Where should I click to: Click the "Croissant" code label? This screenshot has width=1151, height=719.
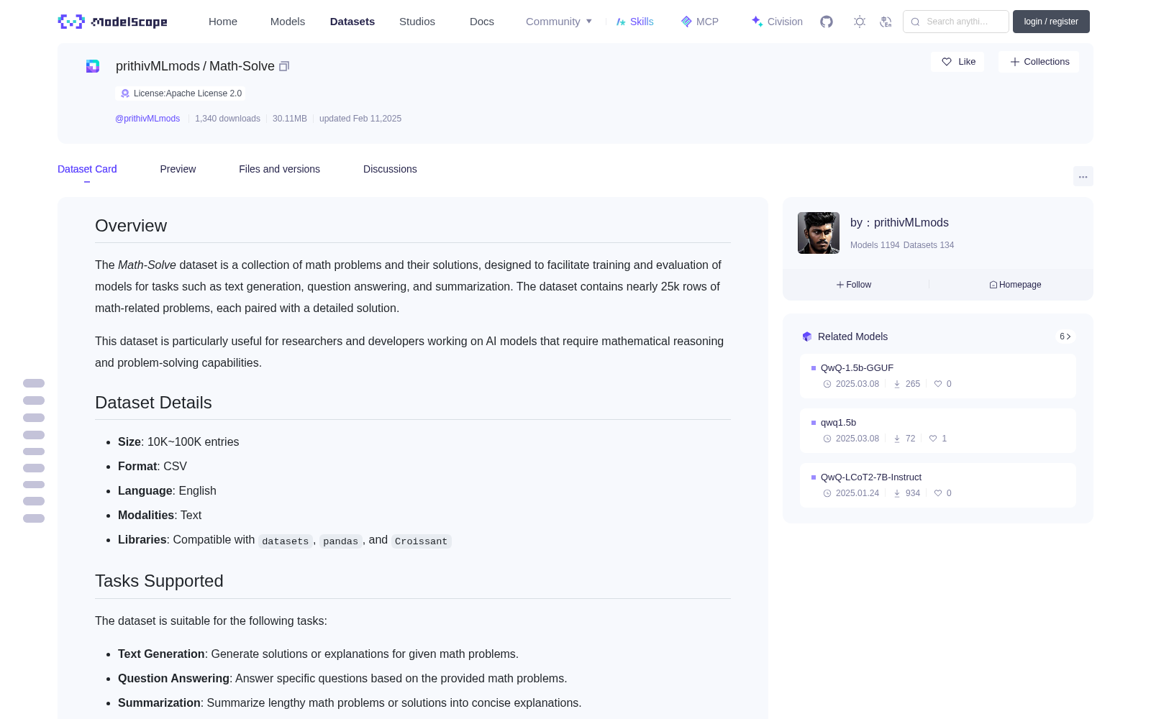421,541
